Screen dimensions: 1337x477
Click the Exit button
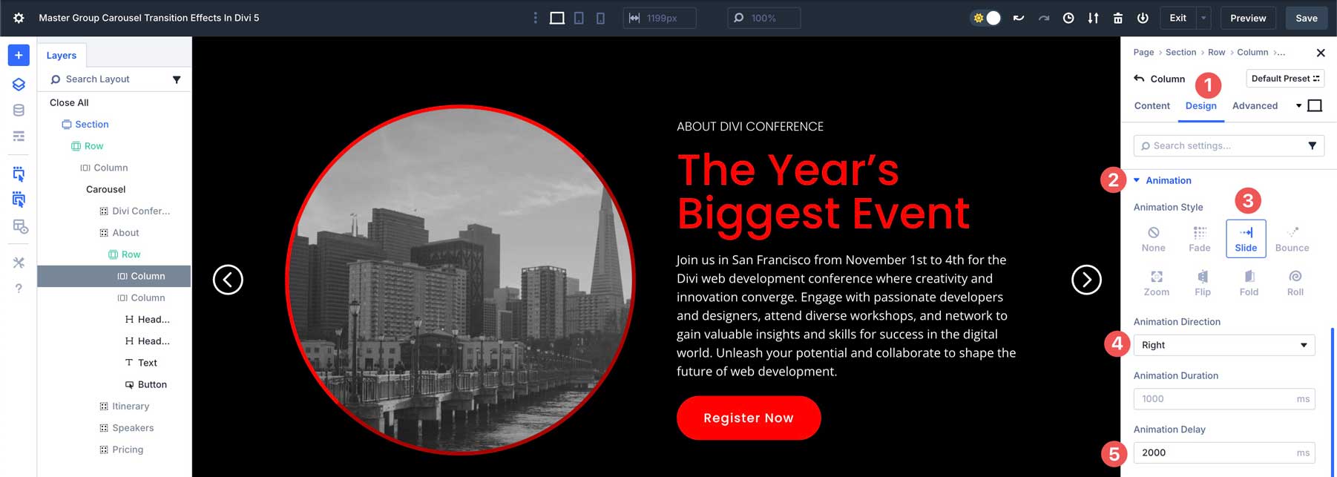coord(1177,18)
